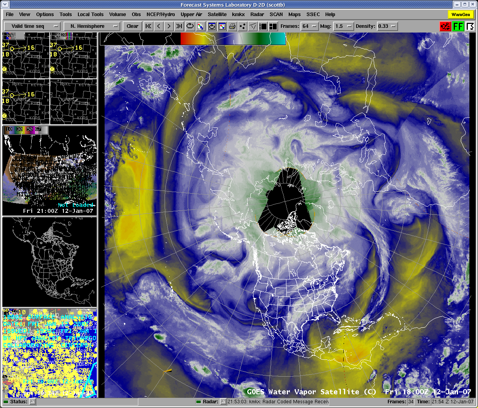Screen dimensions: 478x408
Task: Open the Density dropdown showing 0.33
Action: [387, 26]
